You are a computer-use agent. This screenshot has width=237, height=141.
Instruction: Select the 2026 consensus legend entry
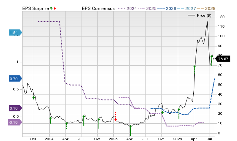tap(167, 8)
